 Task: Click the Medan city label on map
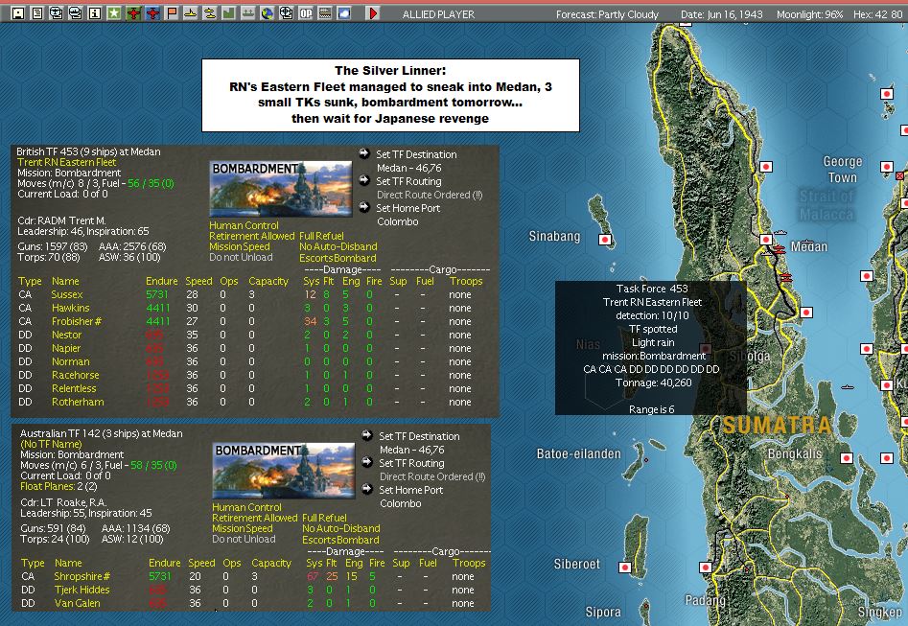[809, 246]
